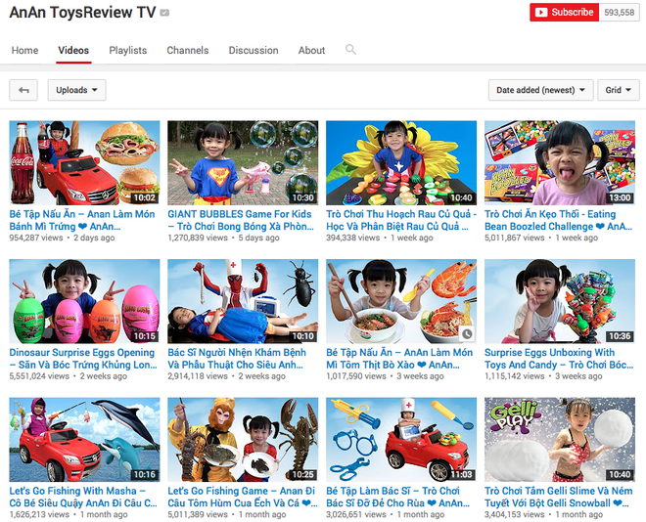This screenshot has width=646, height=522.
Task: Switch to the Playlists tab
Action: (127, 50)
